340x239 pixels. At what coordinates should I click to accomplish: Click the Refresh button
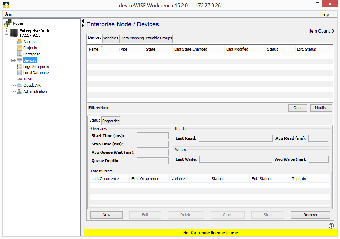pyautogui.click(x=310, y=215)
